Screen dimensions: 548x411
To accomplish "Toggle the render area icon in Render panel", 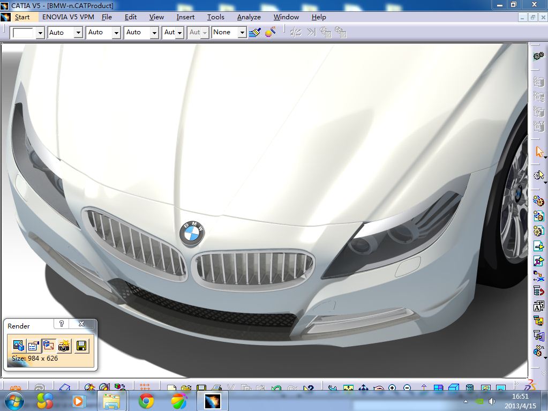I will point(49,346).
